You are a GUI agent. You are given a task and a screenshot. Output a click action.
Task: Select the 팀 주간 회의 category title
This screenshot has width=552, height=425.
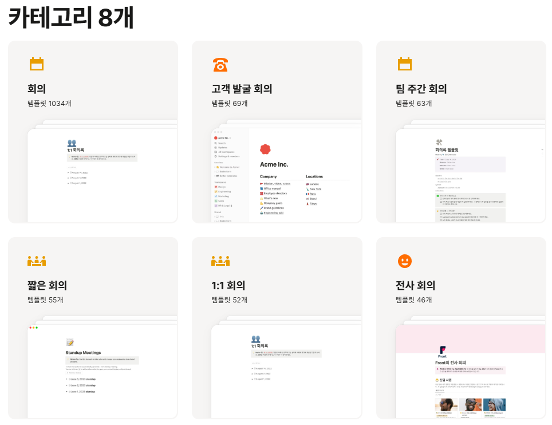click(x=421, y=89)
